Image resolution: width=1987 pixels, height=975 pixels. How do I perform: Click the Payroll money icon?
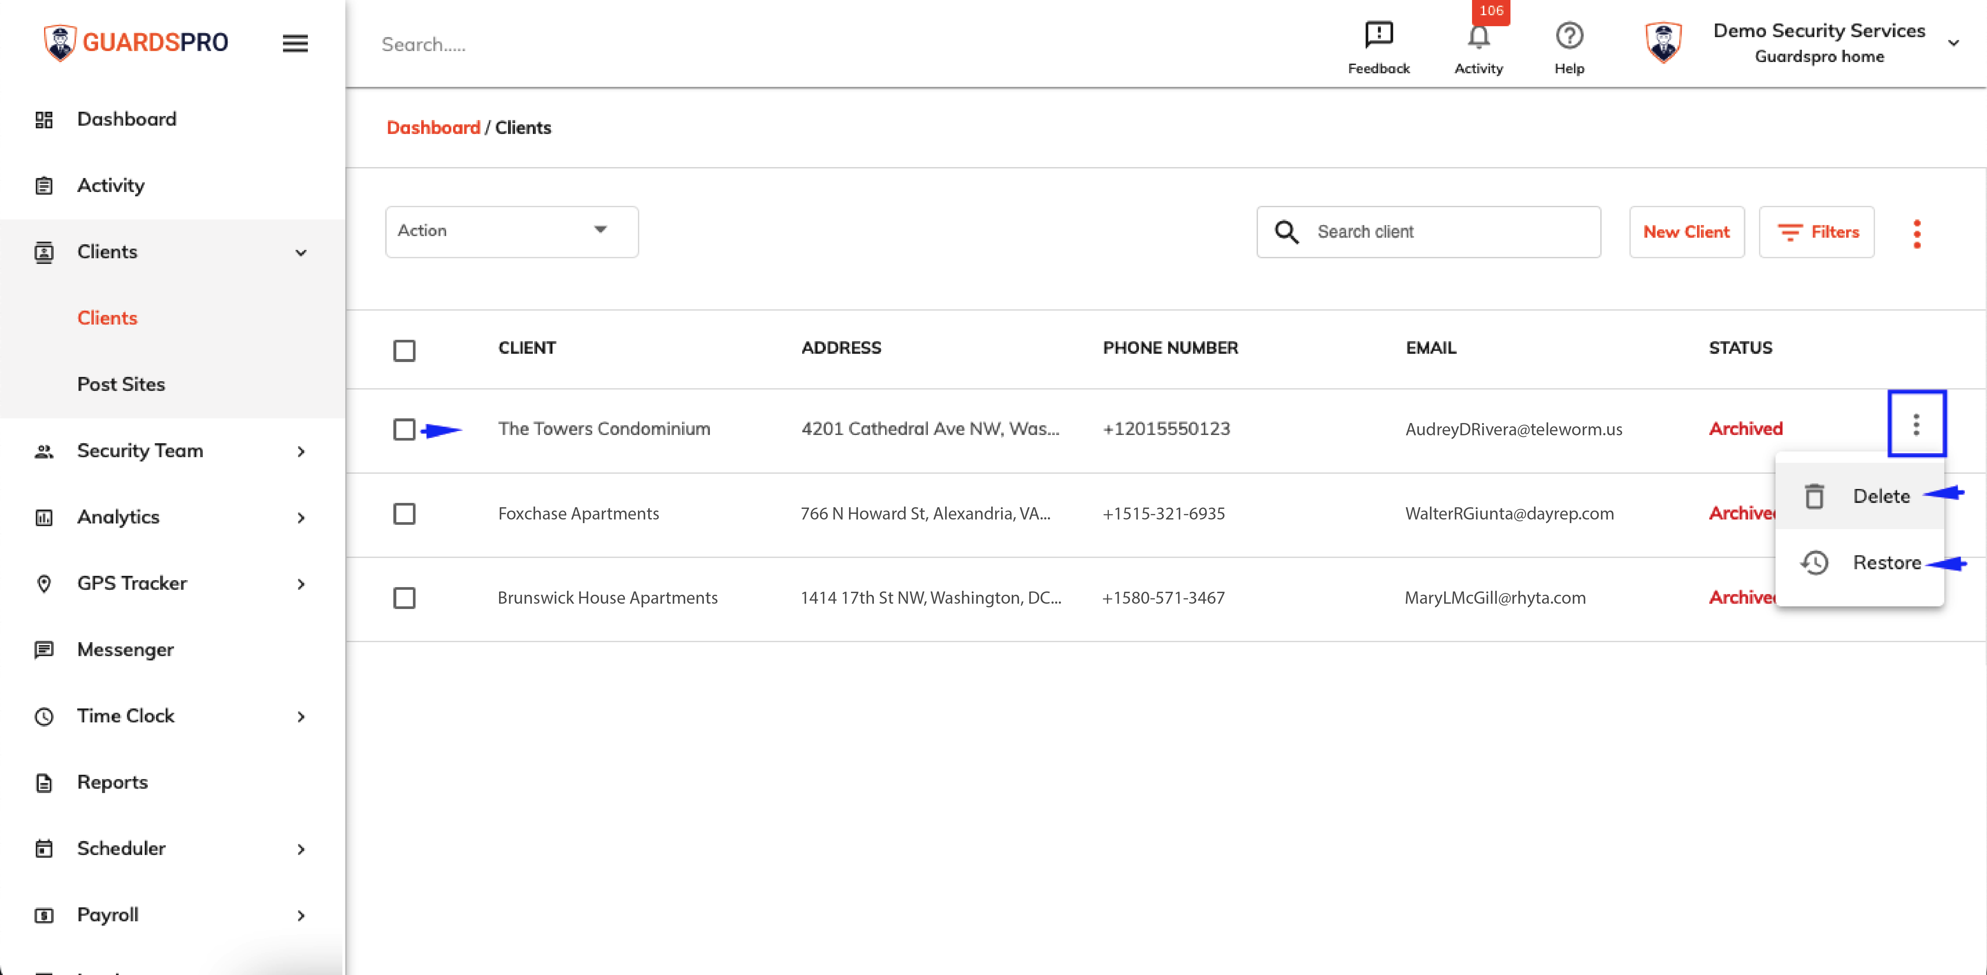[x=44, y=916]
